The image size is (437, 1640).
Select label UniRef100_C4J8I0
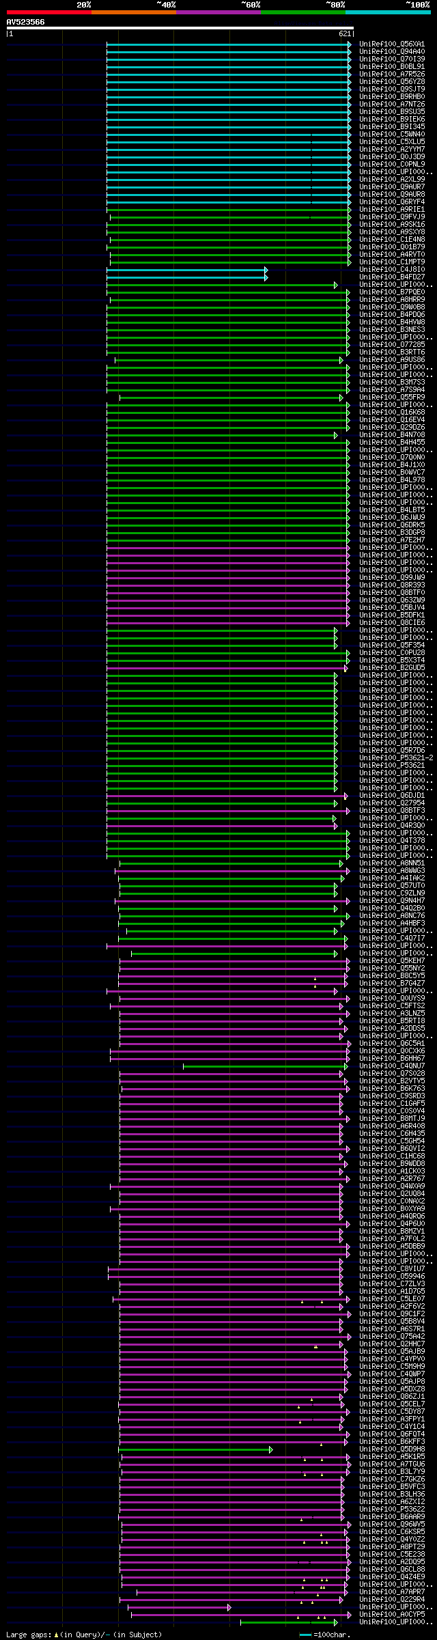pos(392,269)
